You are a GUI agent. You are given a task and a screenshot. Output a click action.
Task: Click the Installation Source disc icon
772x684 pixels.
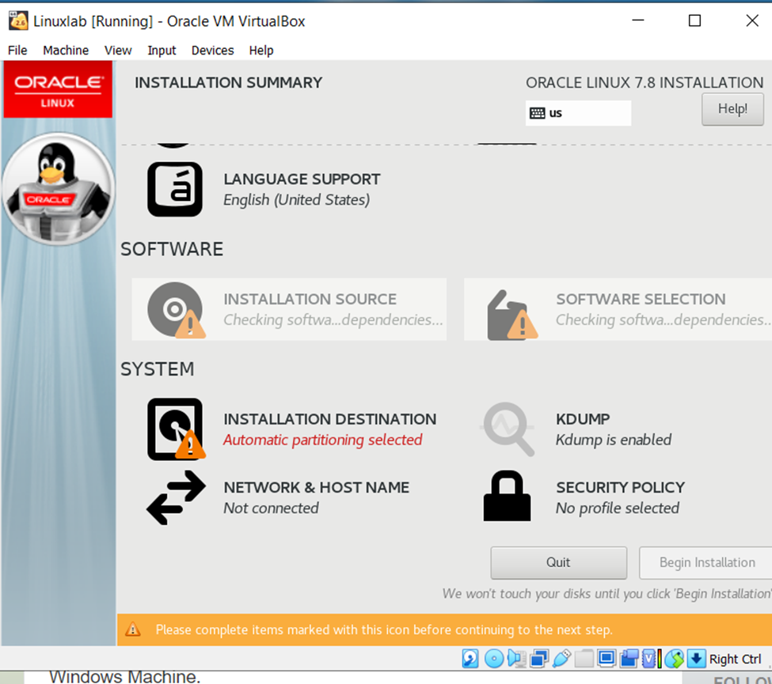coord(176,310)
